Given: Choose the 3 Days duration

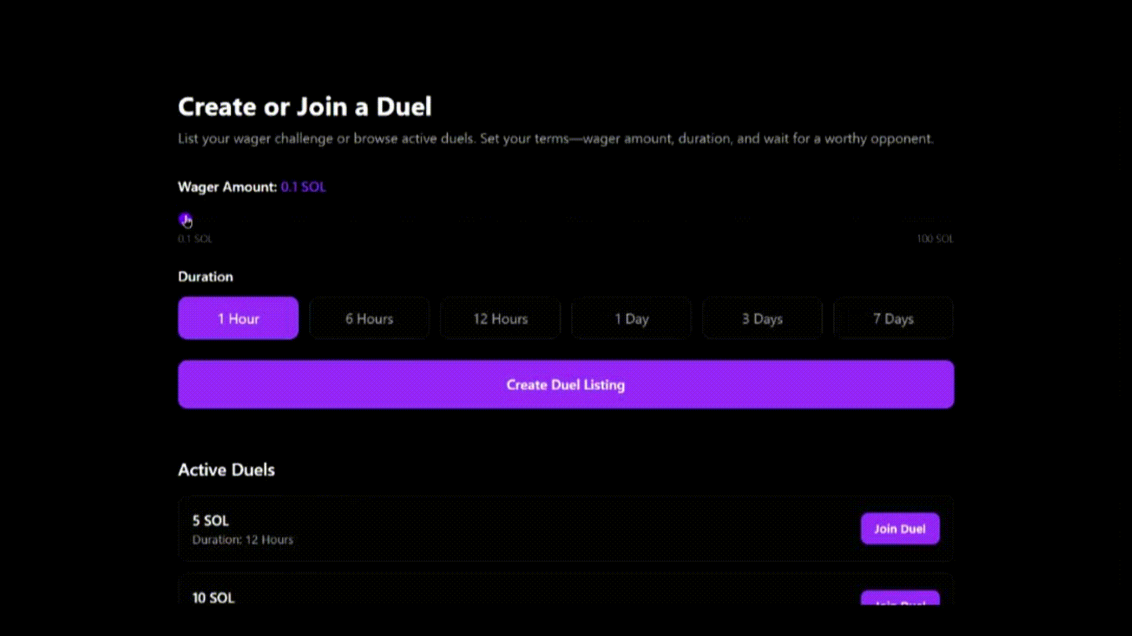Looking at the screenshot, I should click(762, 319).
